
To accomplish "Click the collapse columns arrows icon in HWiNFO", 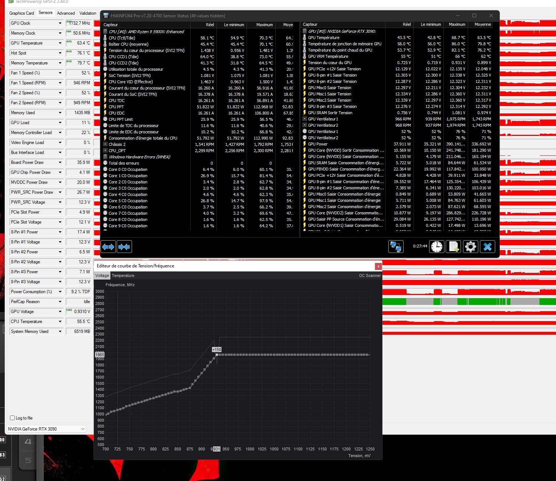I will tap(124, 247).
